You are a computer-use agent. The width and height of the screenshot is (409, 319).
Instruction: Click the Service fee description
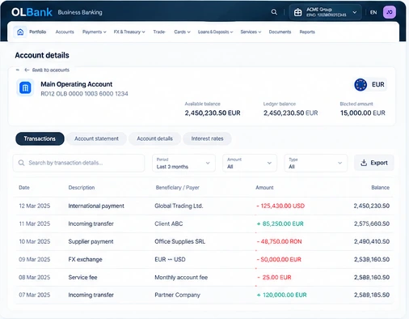tap(82, 277)
